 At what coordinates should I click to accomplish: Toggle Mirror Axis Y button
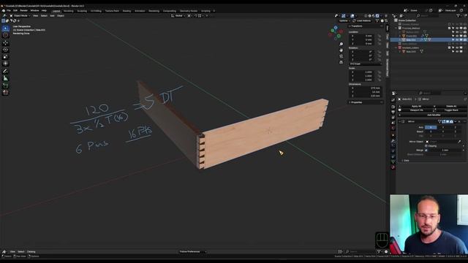click(x=443, y=127)
